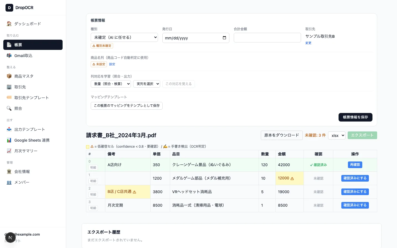Click 明細 tag in row 3
397x248 pixels.
coord(93,208)
